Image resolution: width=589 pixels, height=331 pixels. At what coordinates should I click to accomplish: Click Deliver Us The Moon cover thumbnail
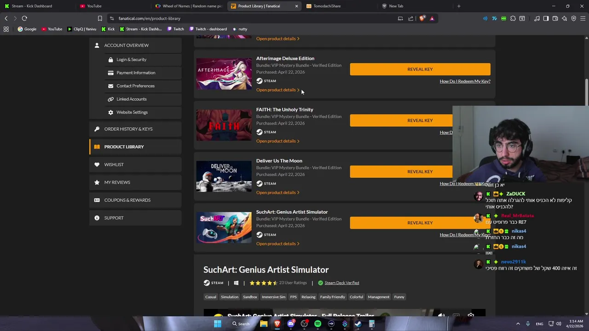pos(224,176)
